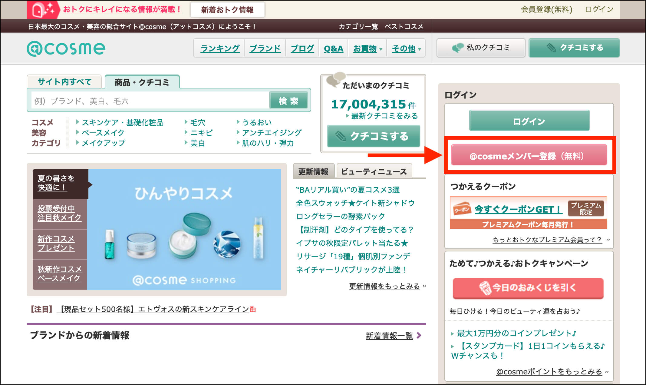This screenshot has width=646, height=385.
Task: Click おトクにキレイになる情報が満載! link
Action: click(x=122, y=10)
